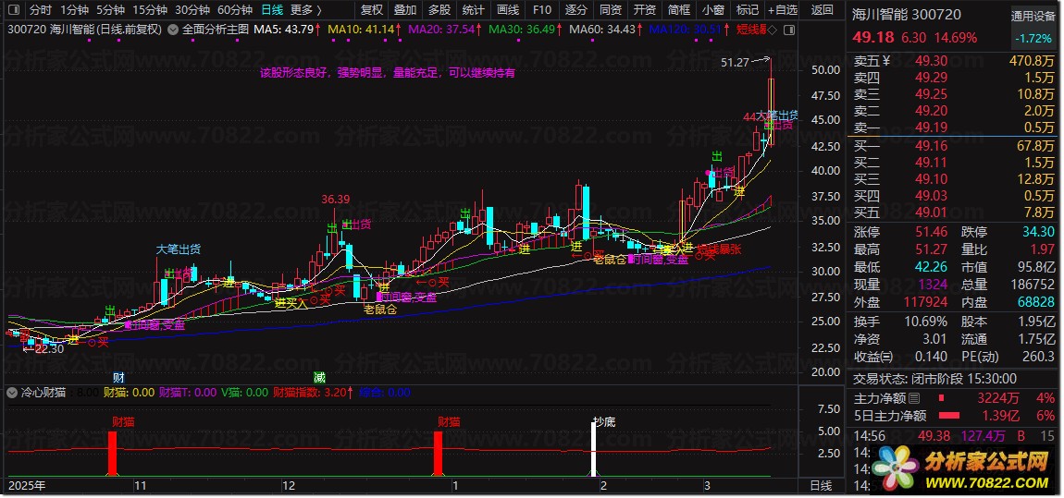
Task: Click the 标记 mark button
Action: tap(747, 10)
